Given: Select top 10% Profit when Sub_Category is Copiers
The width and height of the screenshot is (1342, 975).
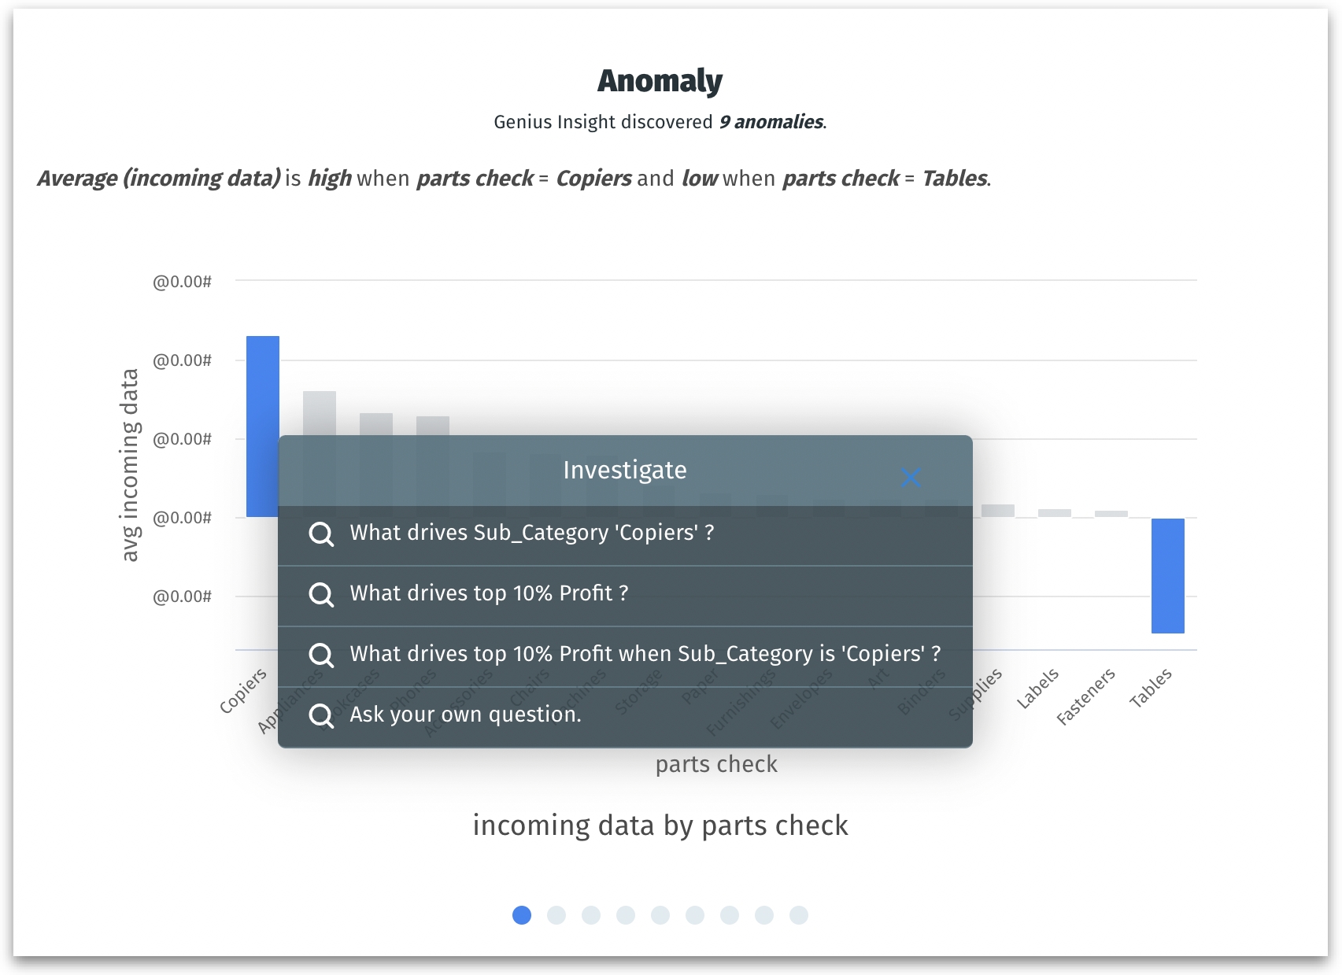Looking at the screenshot, I should click(645, 655).
